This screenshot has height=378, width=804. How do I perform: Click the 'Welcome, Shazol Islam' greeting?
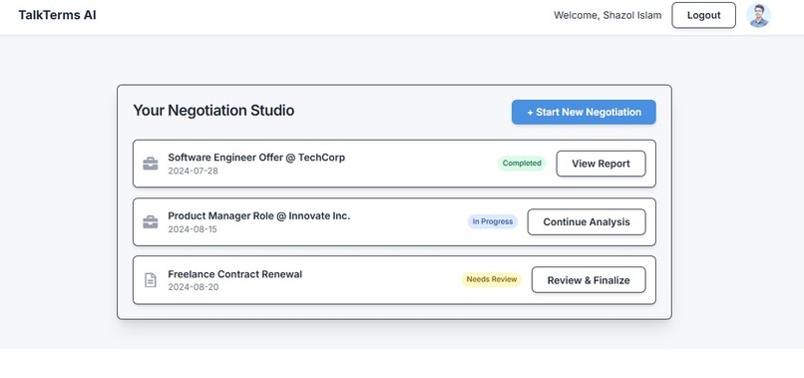[607, 15]
